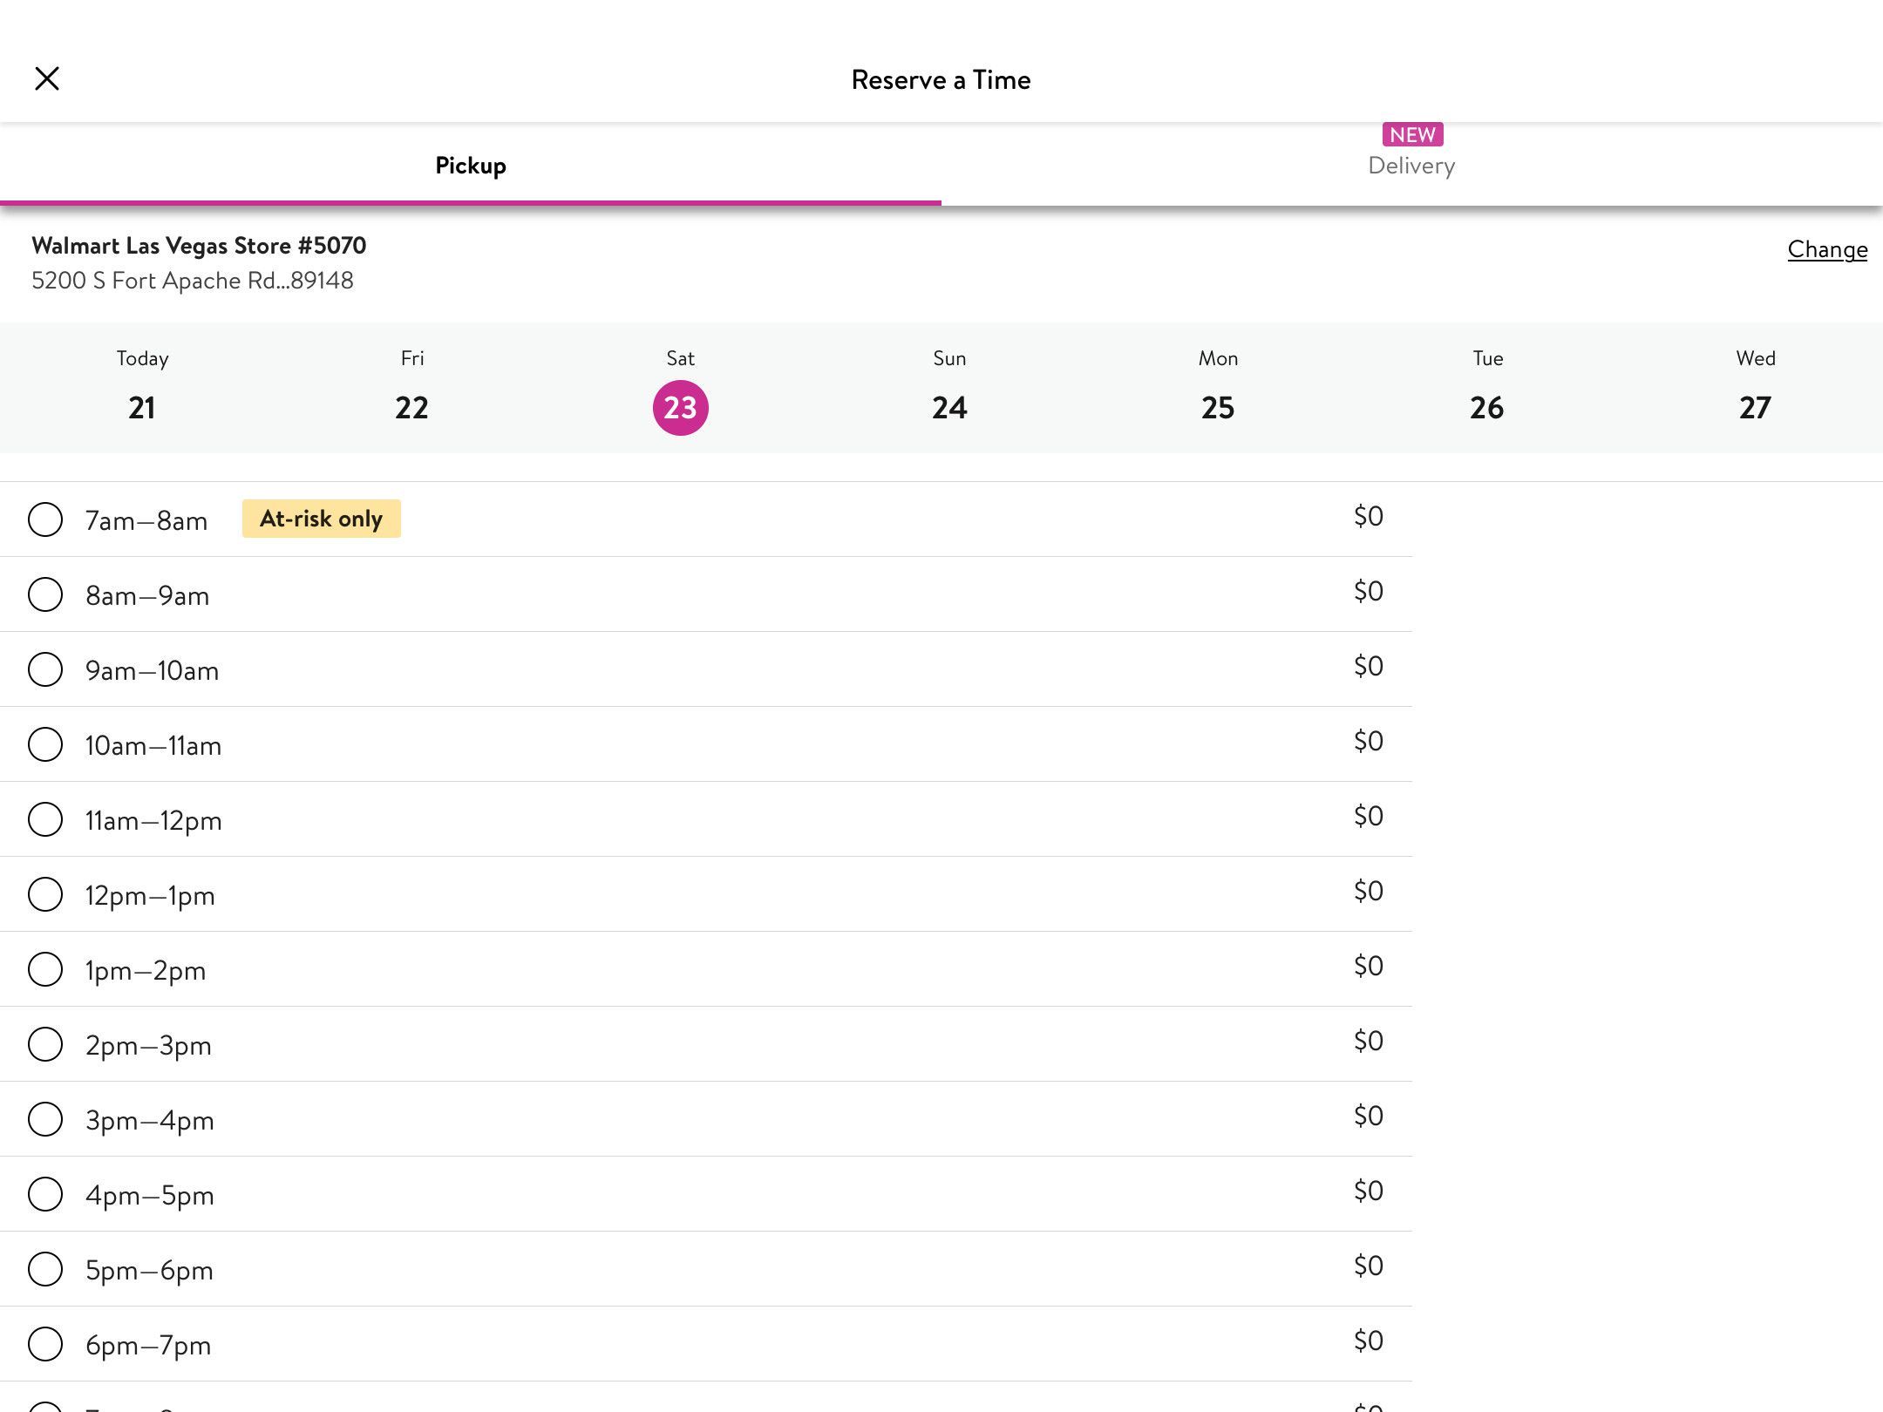Viewport: 1883px width, 1412px height.
Task: Select Tue 26 in date picker
Action: [x=1487, y=388]
